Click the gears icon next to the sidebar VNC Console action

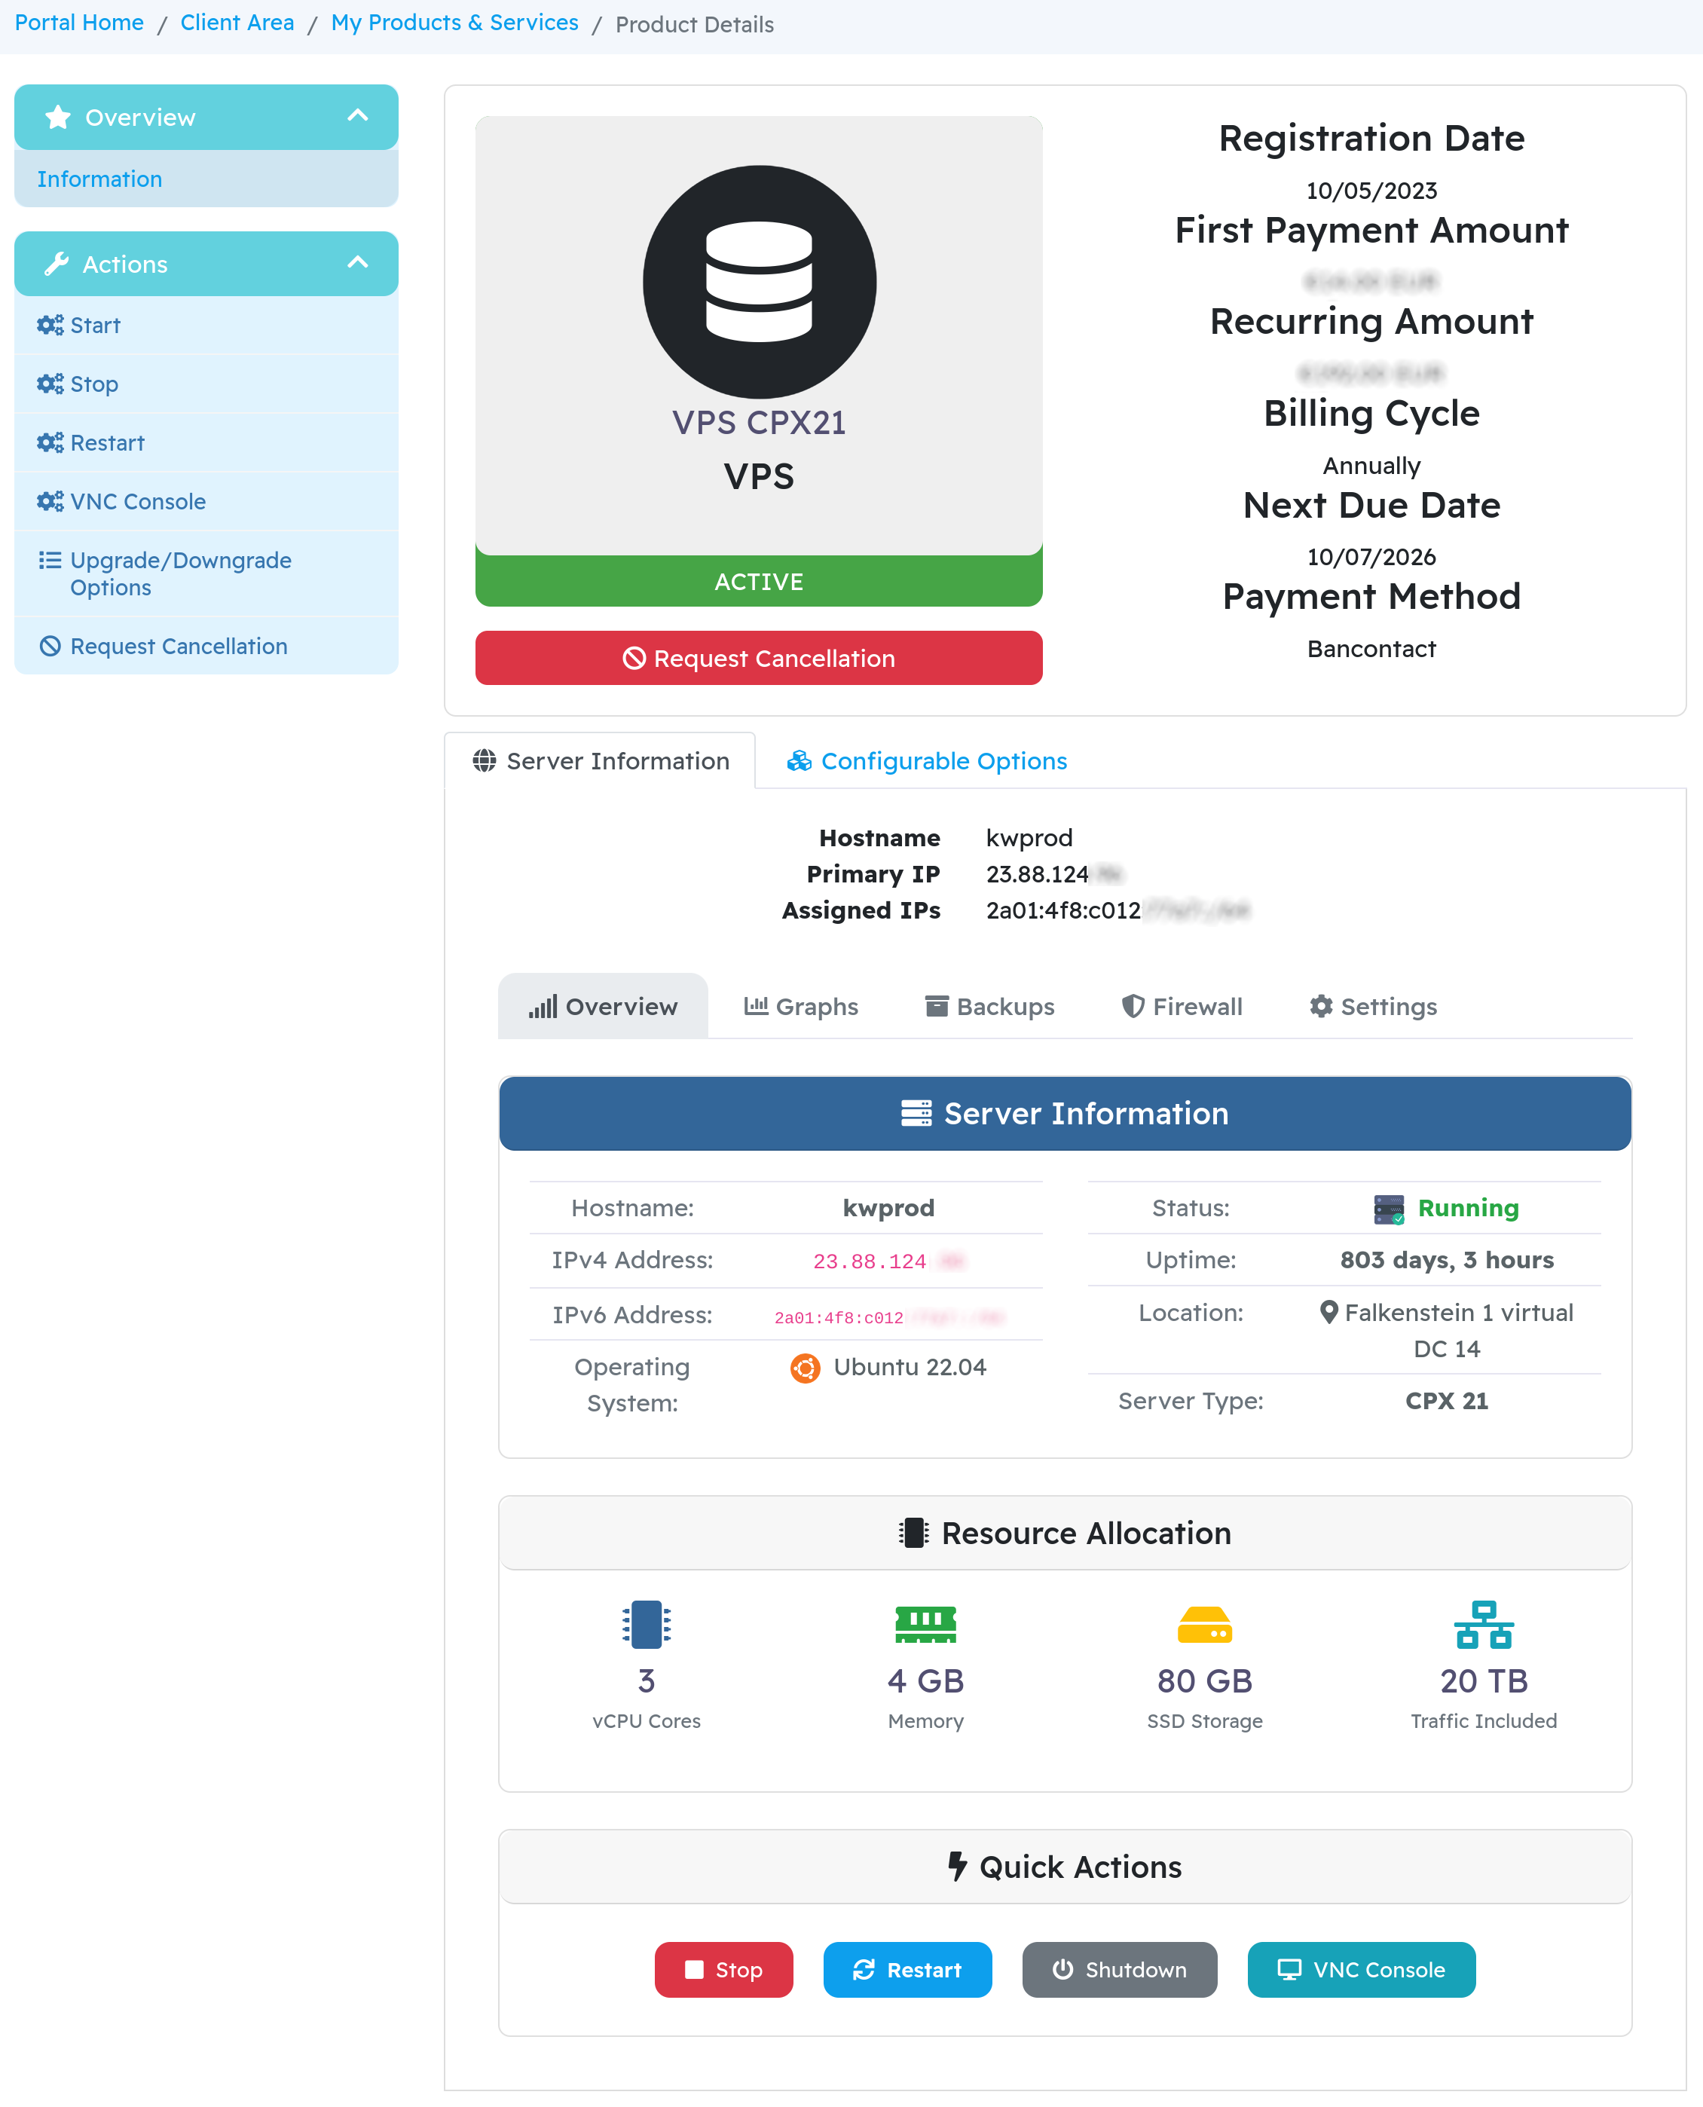(50, 501)
